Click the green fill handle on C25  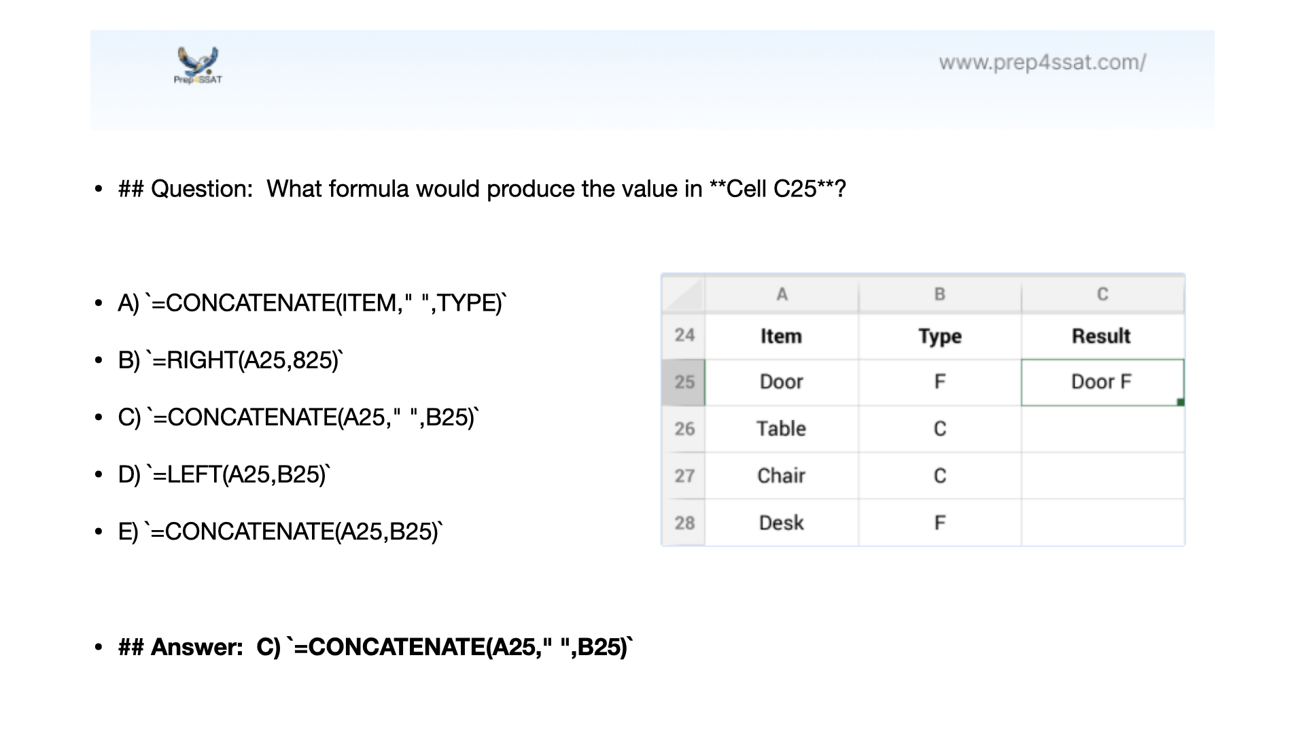[x=1181, y=402]
